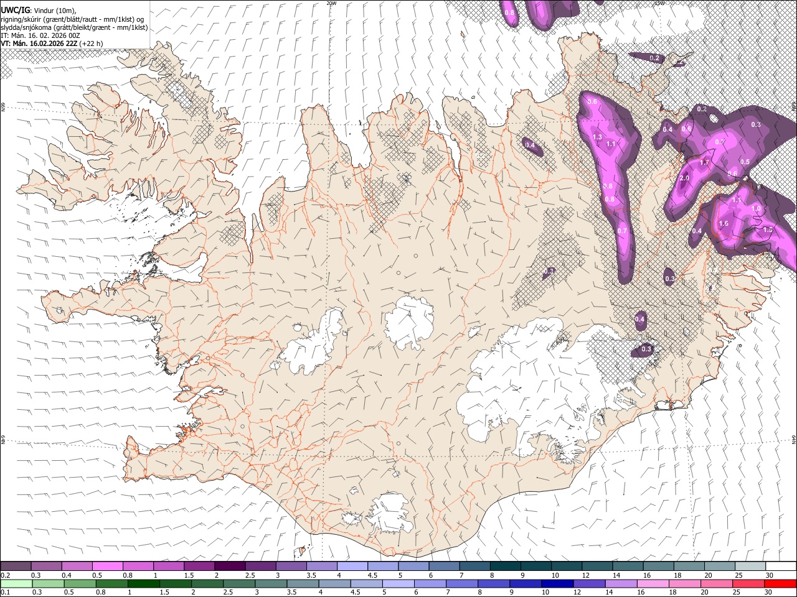This screenshot has width=797, height=597.
Task: Select the bright magenta swatch labeled 0.5
Action: click(x=107, y=566)
